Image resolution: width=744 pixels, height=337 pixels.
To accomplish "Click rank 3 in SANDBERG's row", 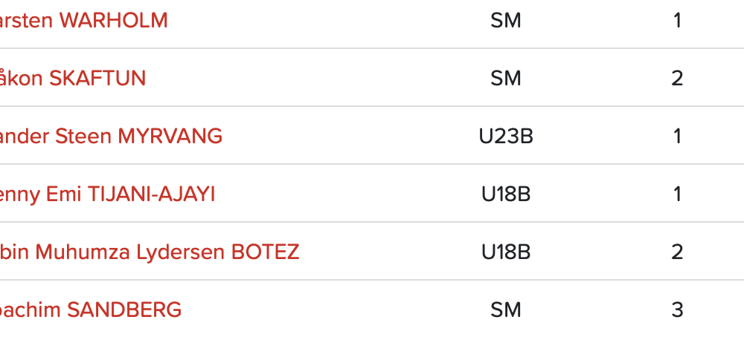I will pyautogui.click(x=677, y=310).
